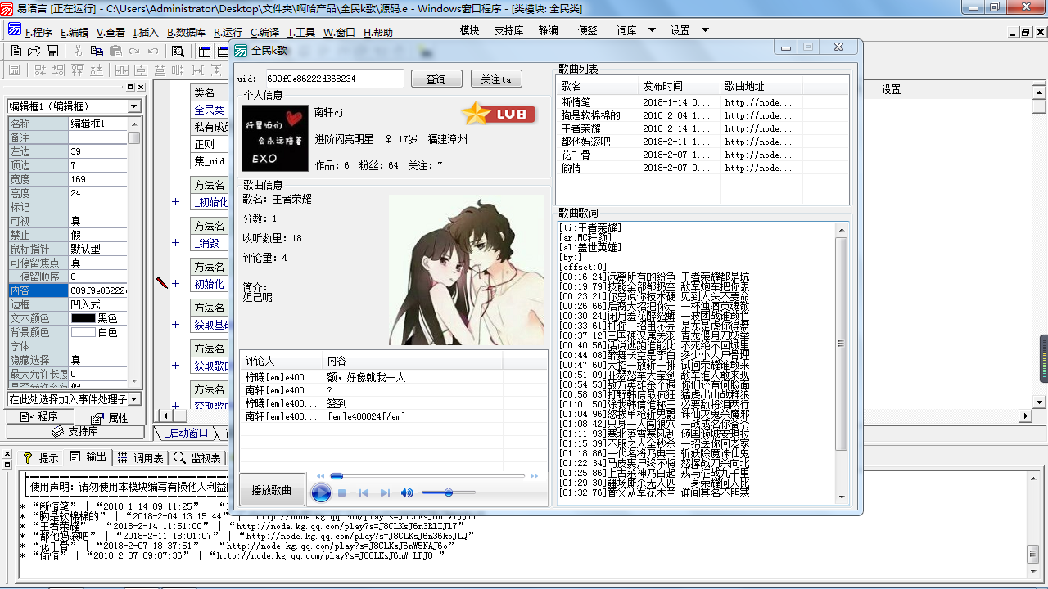Adjust the player volume slider

coord(448,492)
